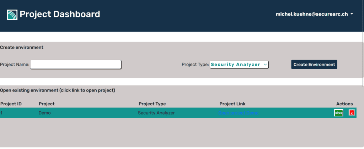Click the Project column header
Image resolution: width=364 pixels, height=149 pixels.
(47, 104)
